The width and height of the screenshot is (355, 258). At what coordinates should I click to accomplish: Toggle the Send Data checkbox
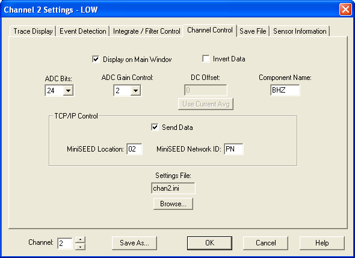pos(155,127)
